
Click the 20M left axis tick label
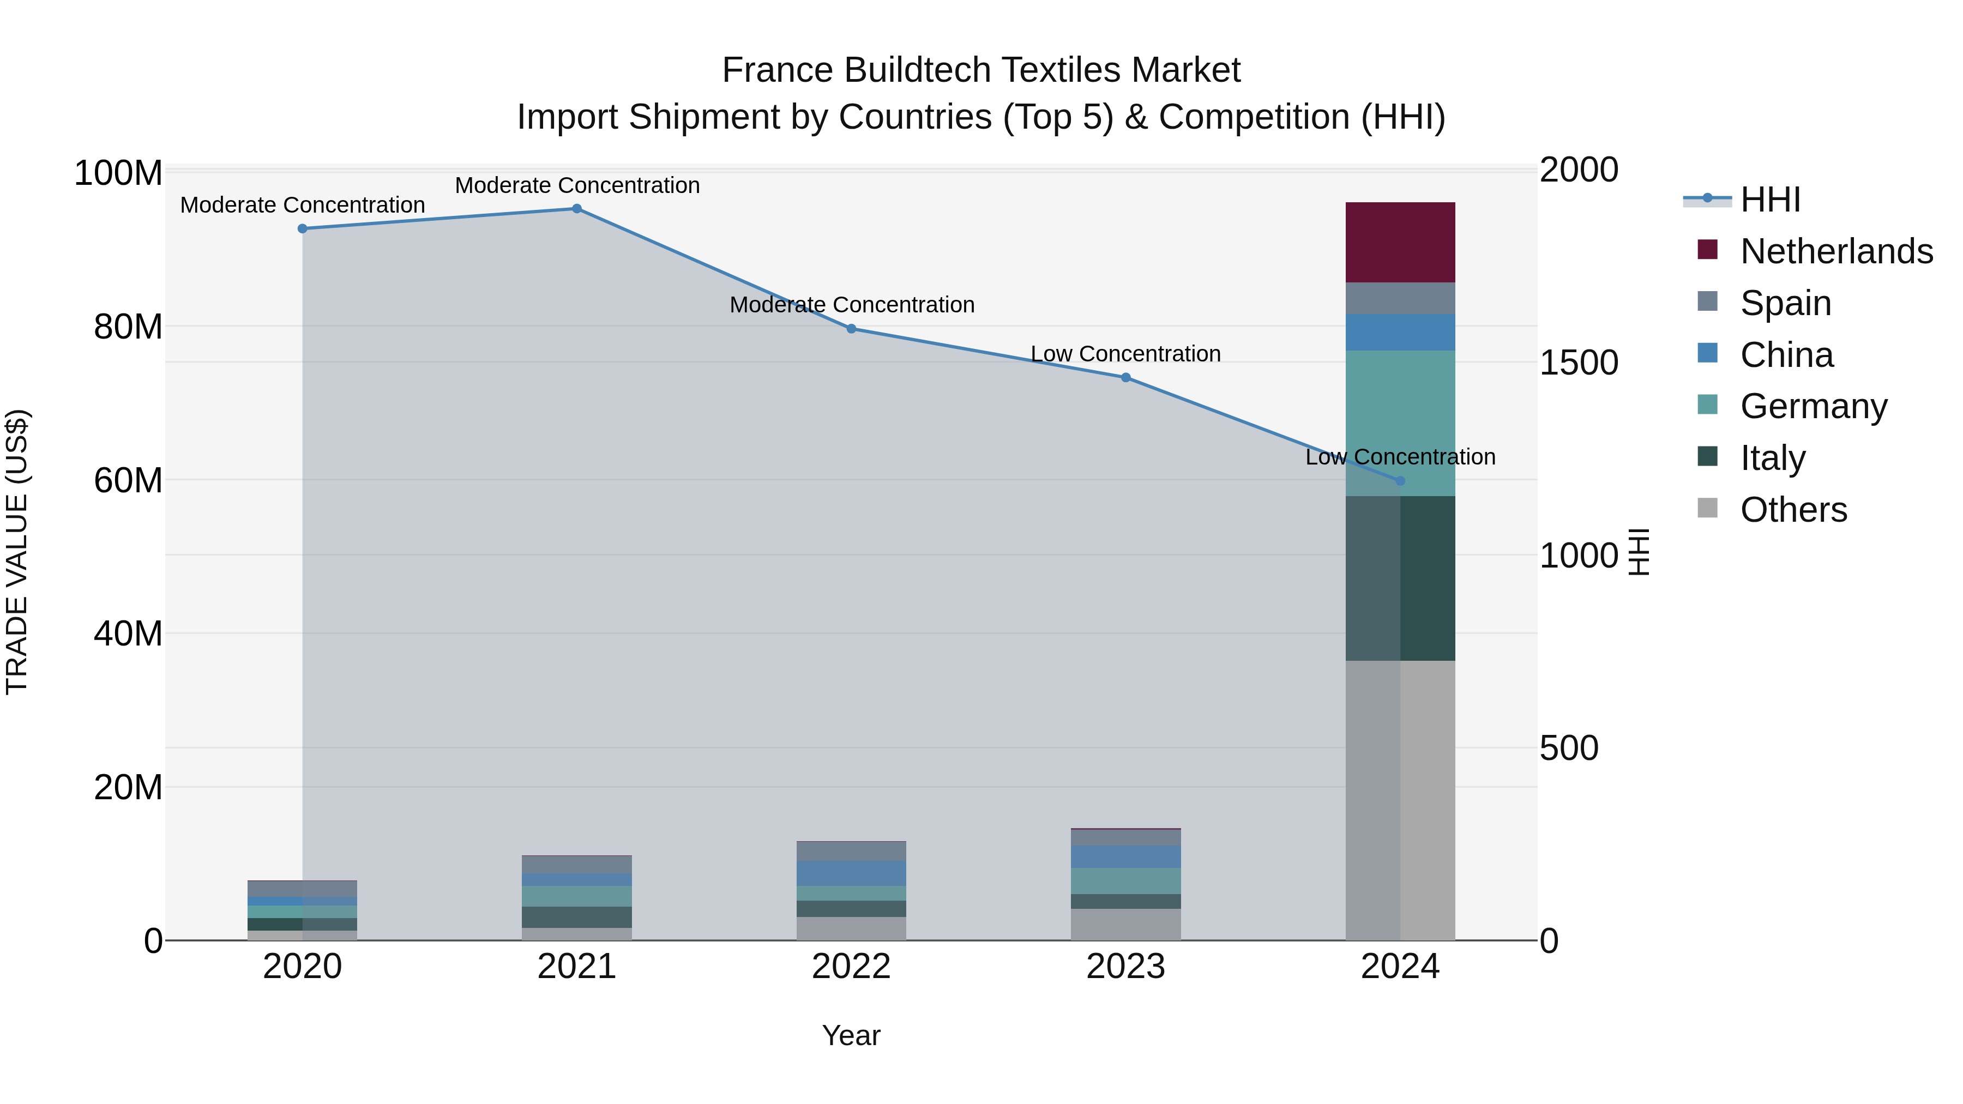(x=128, y=787)
